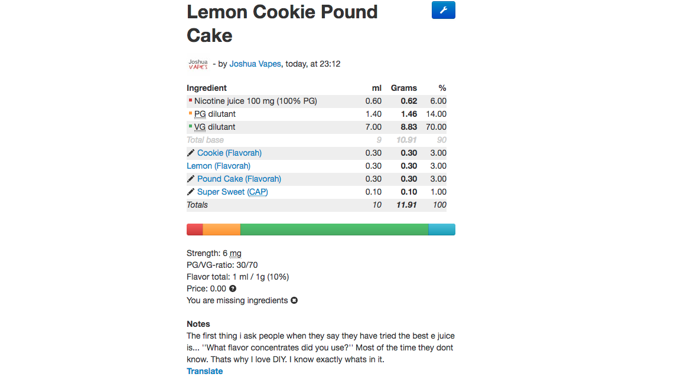Click the red nicotine segment of bar
The width and height of the screenshot is (684, 377).
195,230
